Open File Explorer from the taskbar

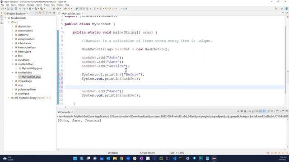pyautogui.click(x=115, y=158)
